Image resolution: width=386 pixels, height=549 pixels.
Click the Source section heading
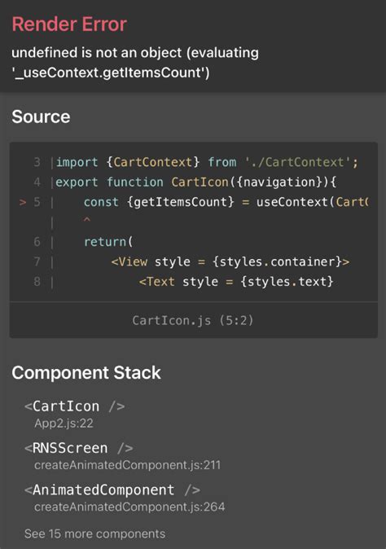[41, 116]
